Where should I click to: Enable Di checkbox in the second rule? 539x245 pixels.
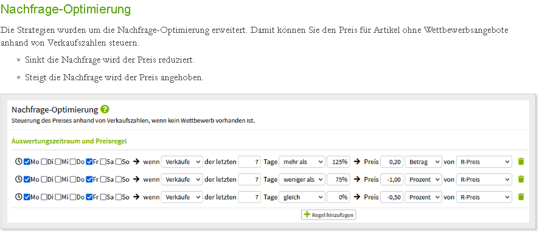(x=44, y=179)
